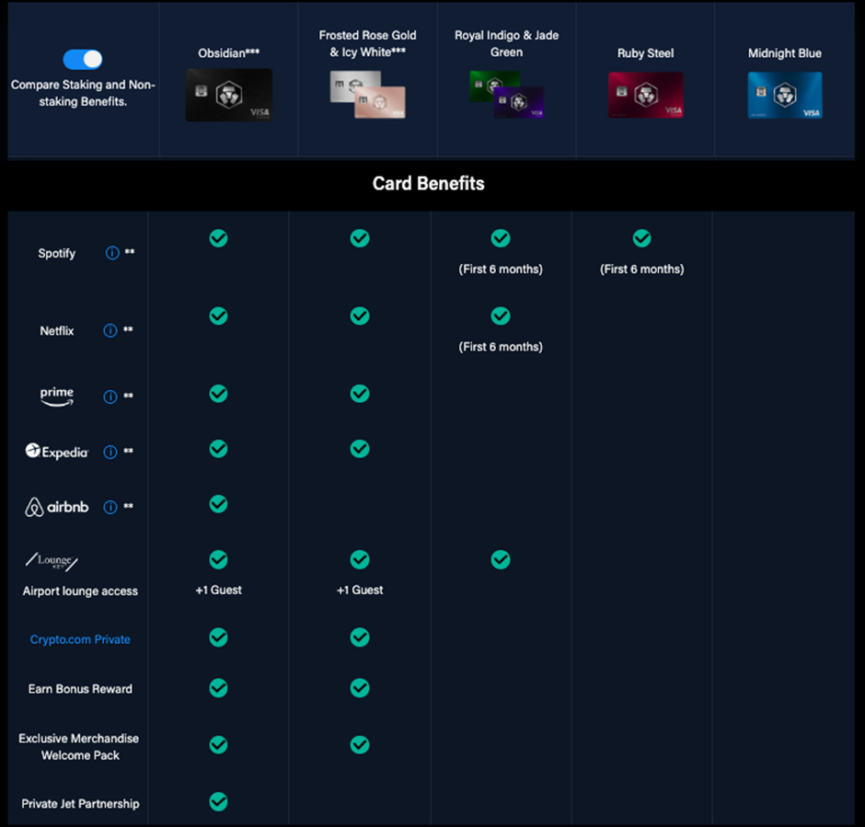Click the Royal Indigo & Jade Green title
The height and width of the screenshot is (827, 865).
tap(506, 43)
